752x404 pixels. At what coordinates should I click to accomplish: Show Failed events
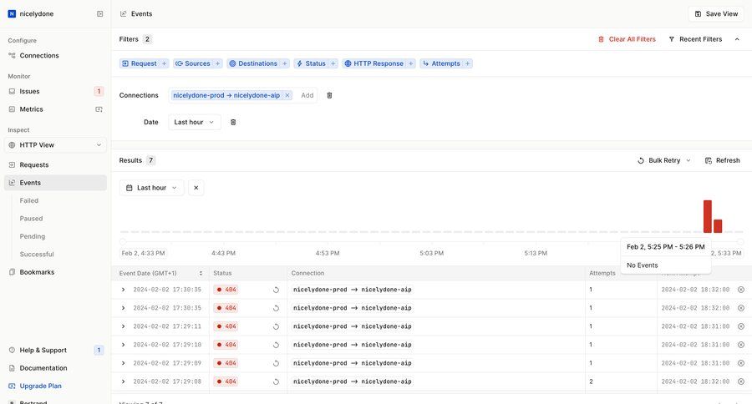28,201
